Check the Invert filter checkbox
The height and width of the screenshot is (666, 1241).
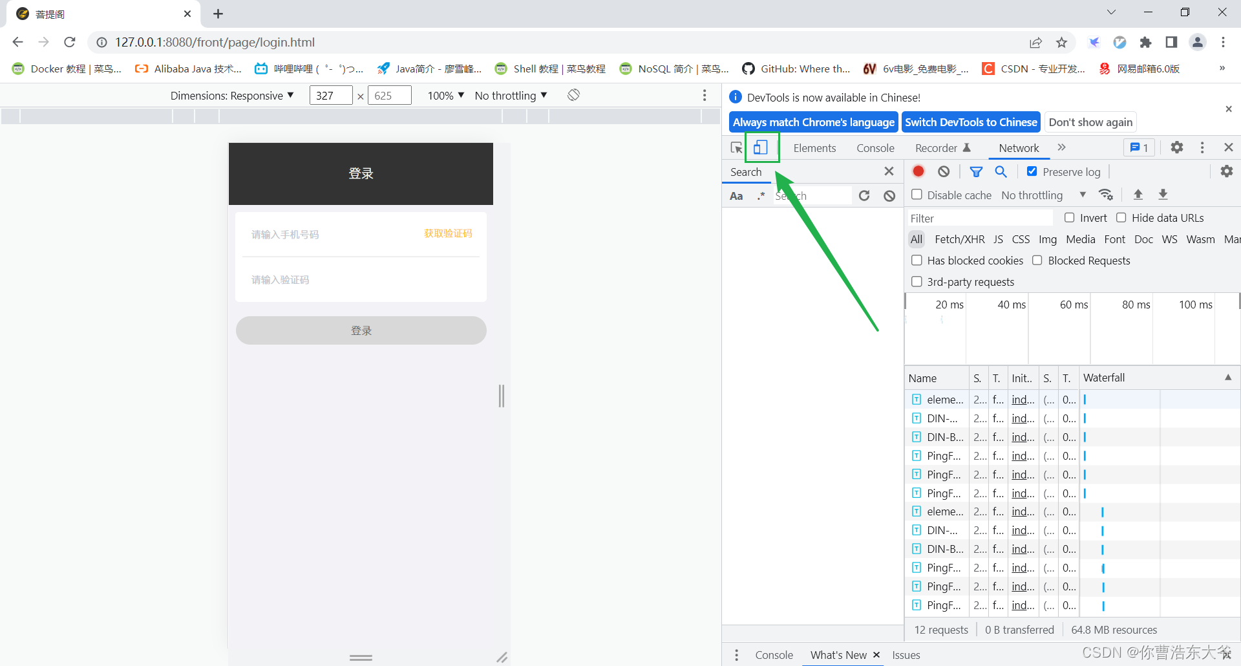coord(1070,218)
